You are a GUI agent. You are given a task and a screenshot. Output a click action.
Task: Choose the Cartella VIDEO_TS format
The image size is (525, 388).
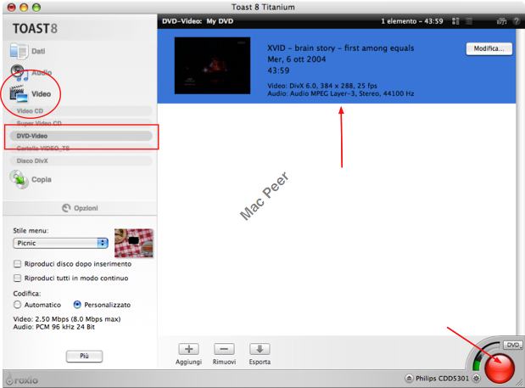pos(81,148)
